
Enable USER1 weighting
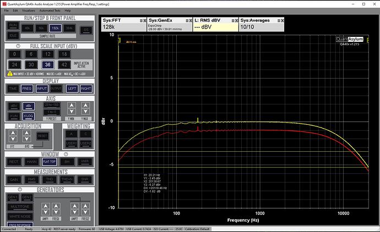72,143
